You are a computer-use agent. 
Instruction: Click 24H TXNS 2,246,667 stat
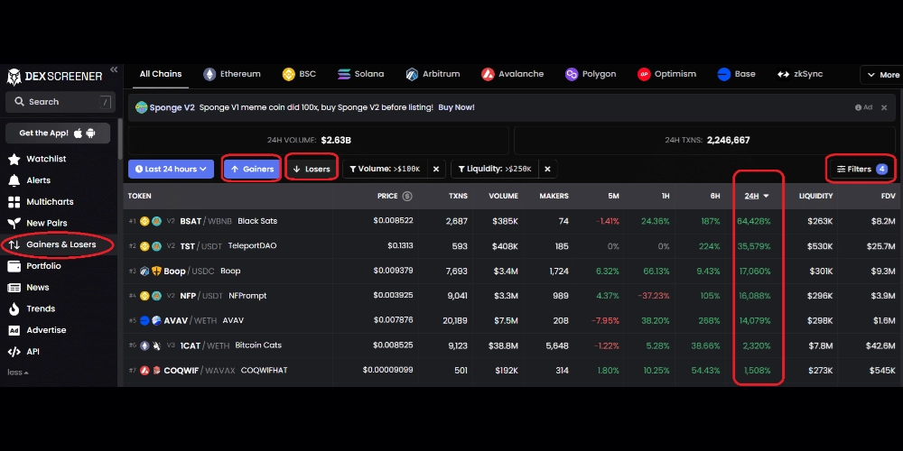coord(707,140)
